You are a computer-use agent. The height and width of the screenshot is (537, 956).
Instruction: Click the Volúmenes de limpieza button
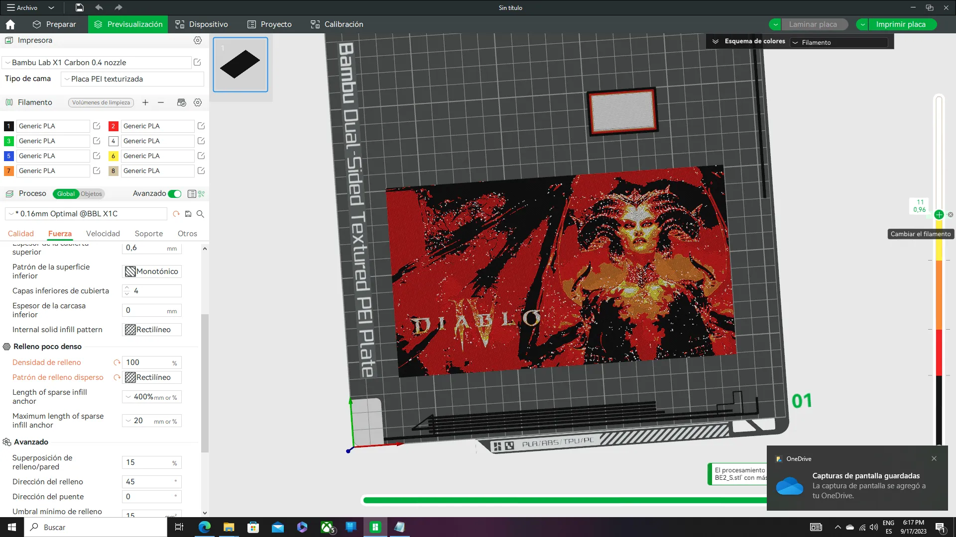pos(101,102)
